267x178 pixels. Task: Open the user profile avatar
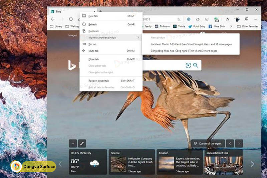(x=237, y=19)
